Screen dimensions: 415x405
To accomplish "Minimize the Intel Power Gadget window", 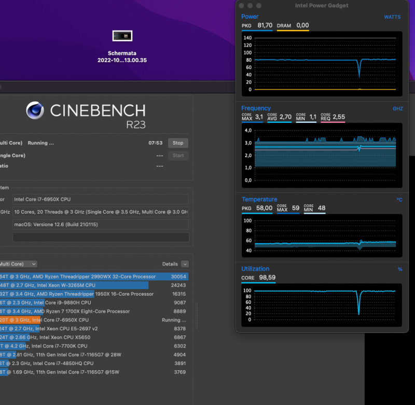I will coord(250,6).
